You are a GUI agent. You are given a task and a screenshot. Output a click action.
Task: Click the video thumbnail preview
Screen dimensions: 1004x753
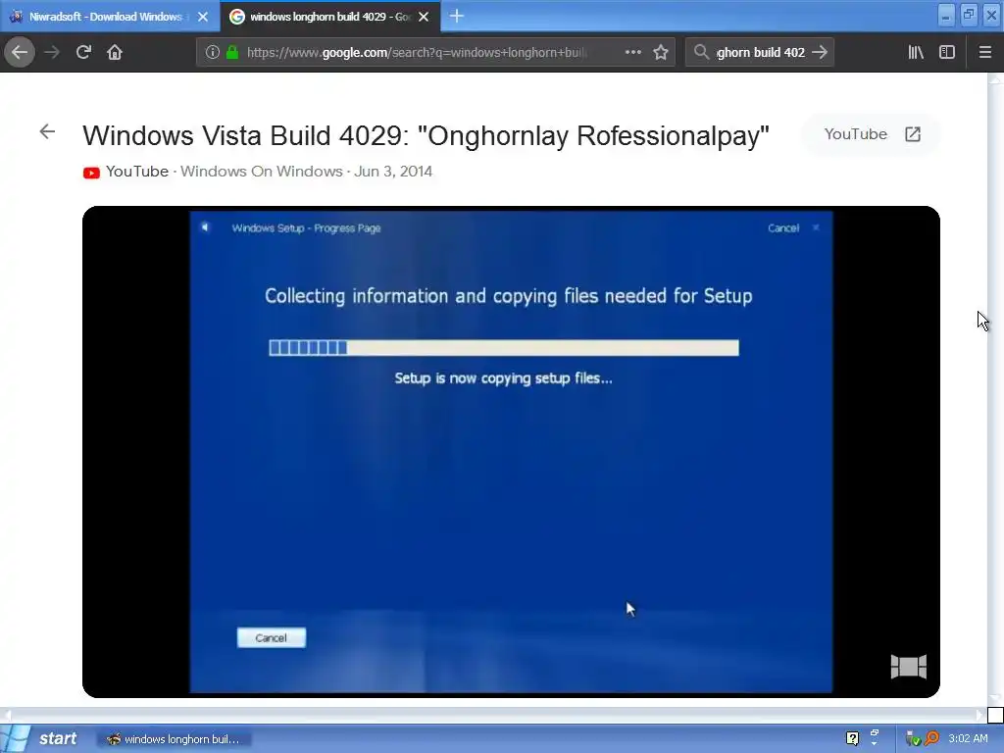[511, 452]
